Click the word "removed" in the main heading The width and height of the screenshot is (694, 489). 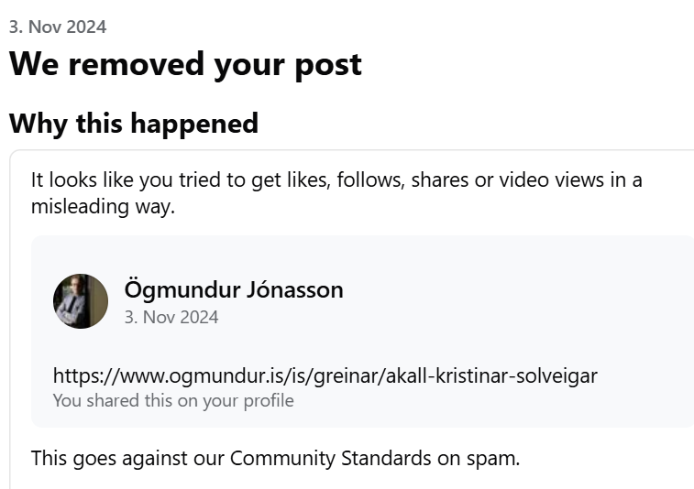137,65
